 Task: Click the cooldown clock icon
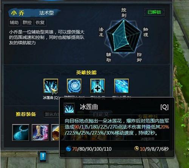[x=136, y=148]
